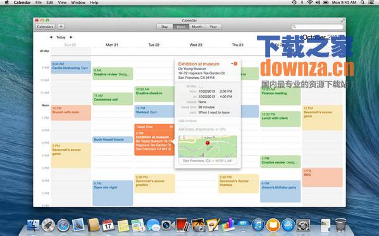The height and width of the screenshot is (236, 379).
Task: Open Safari compass icon in dock
Action: click(x=63, y=225)
